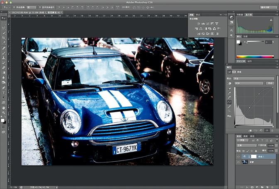This screenshot has width=279, height=189.
Task: Click histogram cached data warning triangle
Action: coord(271,20)
